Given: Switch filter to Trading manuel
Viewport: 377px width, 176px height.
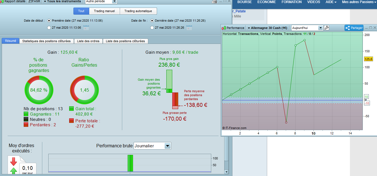Looking at the screenshot, I should click(x=104, y=11).
